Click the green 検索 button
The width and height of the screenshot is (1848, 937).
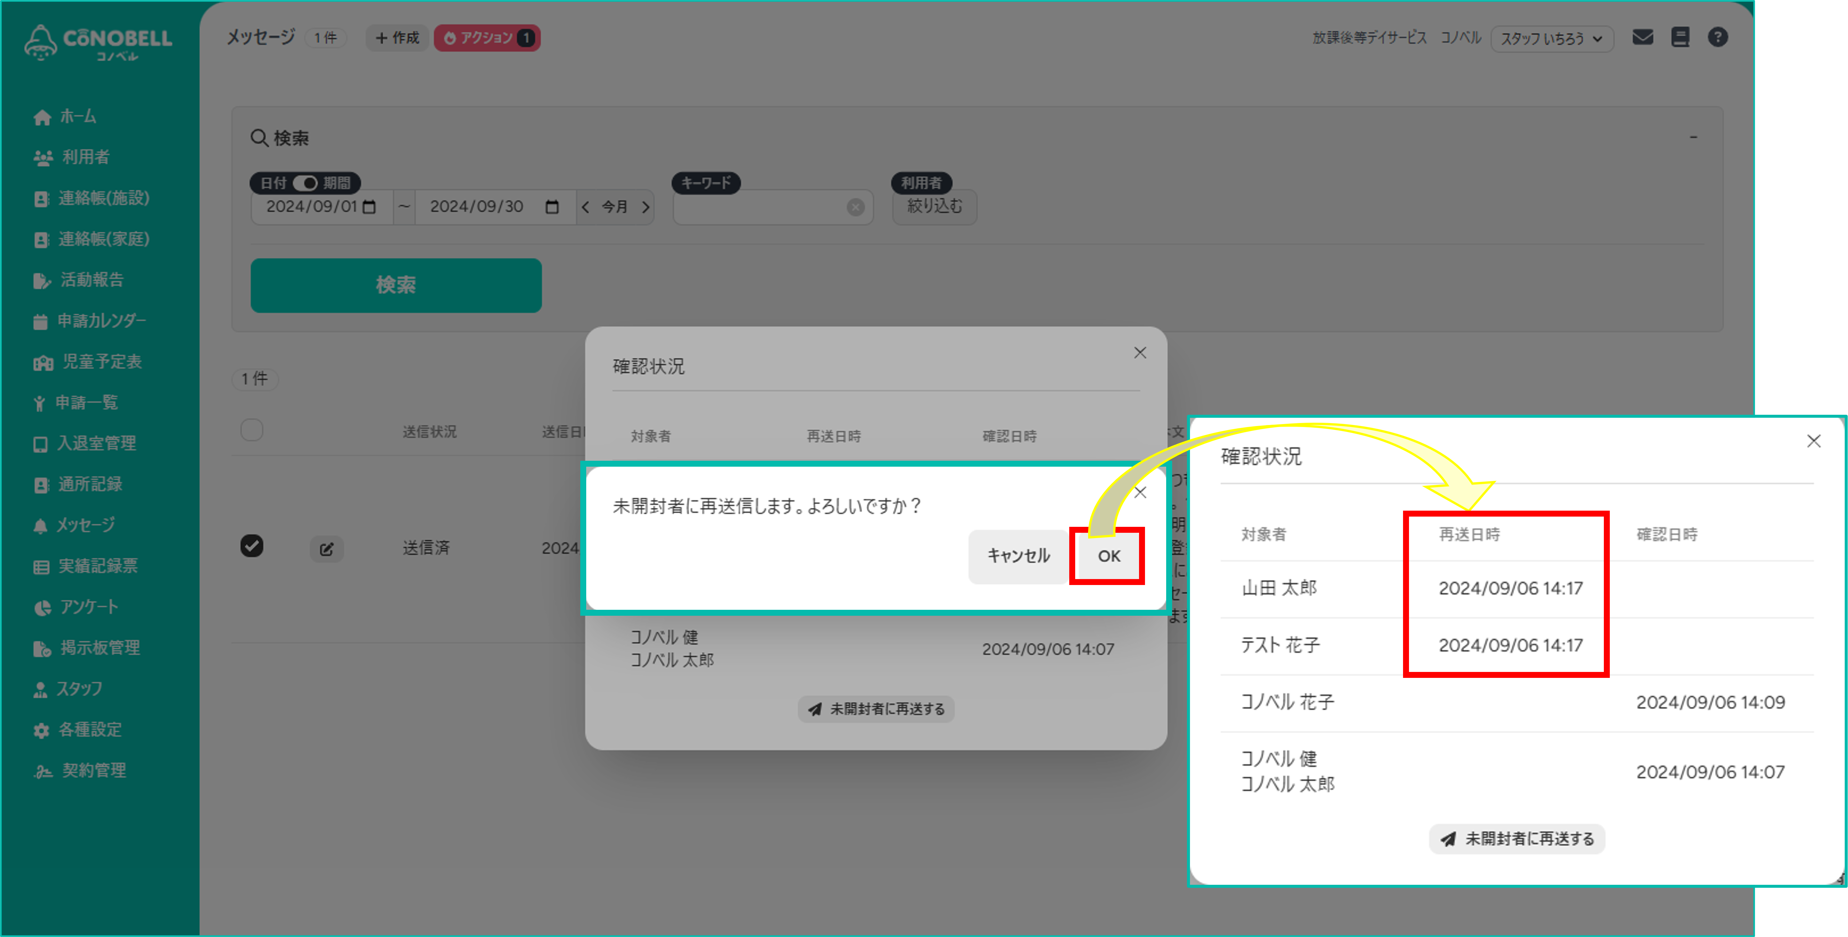click(x=396, y=285)
